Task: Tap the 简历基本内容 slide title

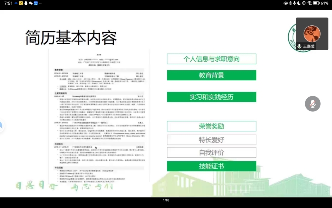Action: pos(71,38)
